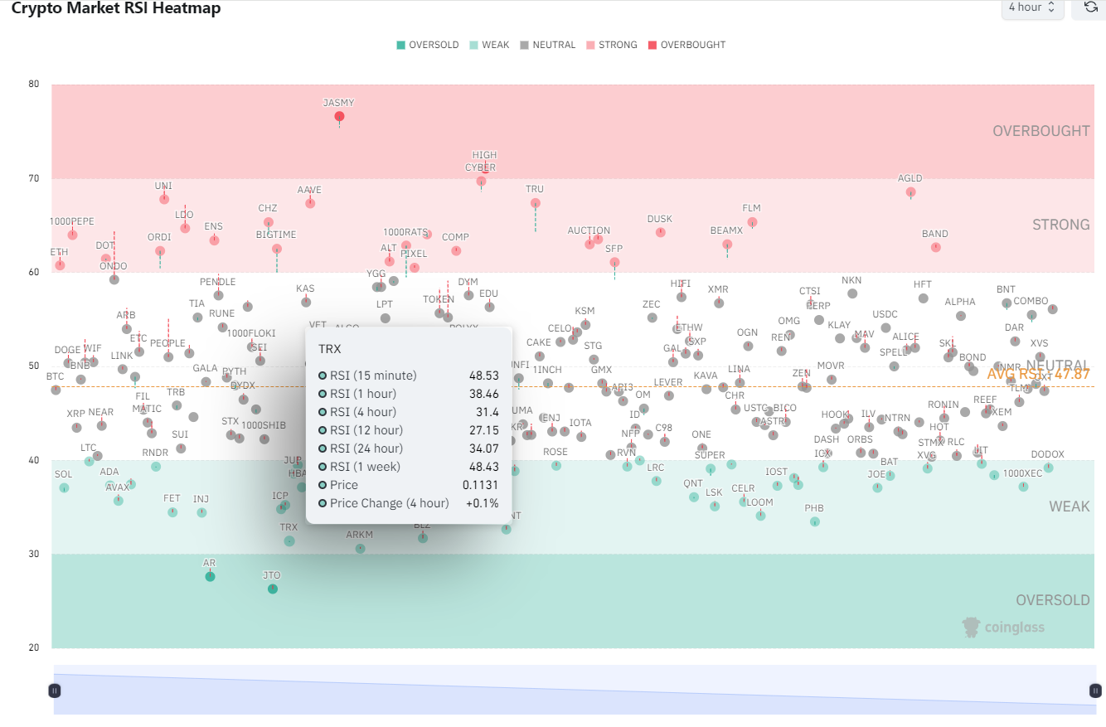Click the AAVE data point
The width and height of the screenshot is (1106, 727).
pos(310,203)
